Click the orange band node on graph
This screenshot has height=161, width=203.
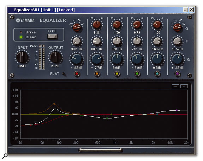[x=54, y=104]
